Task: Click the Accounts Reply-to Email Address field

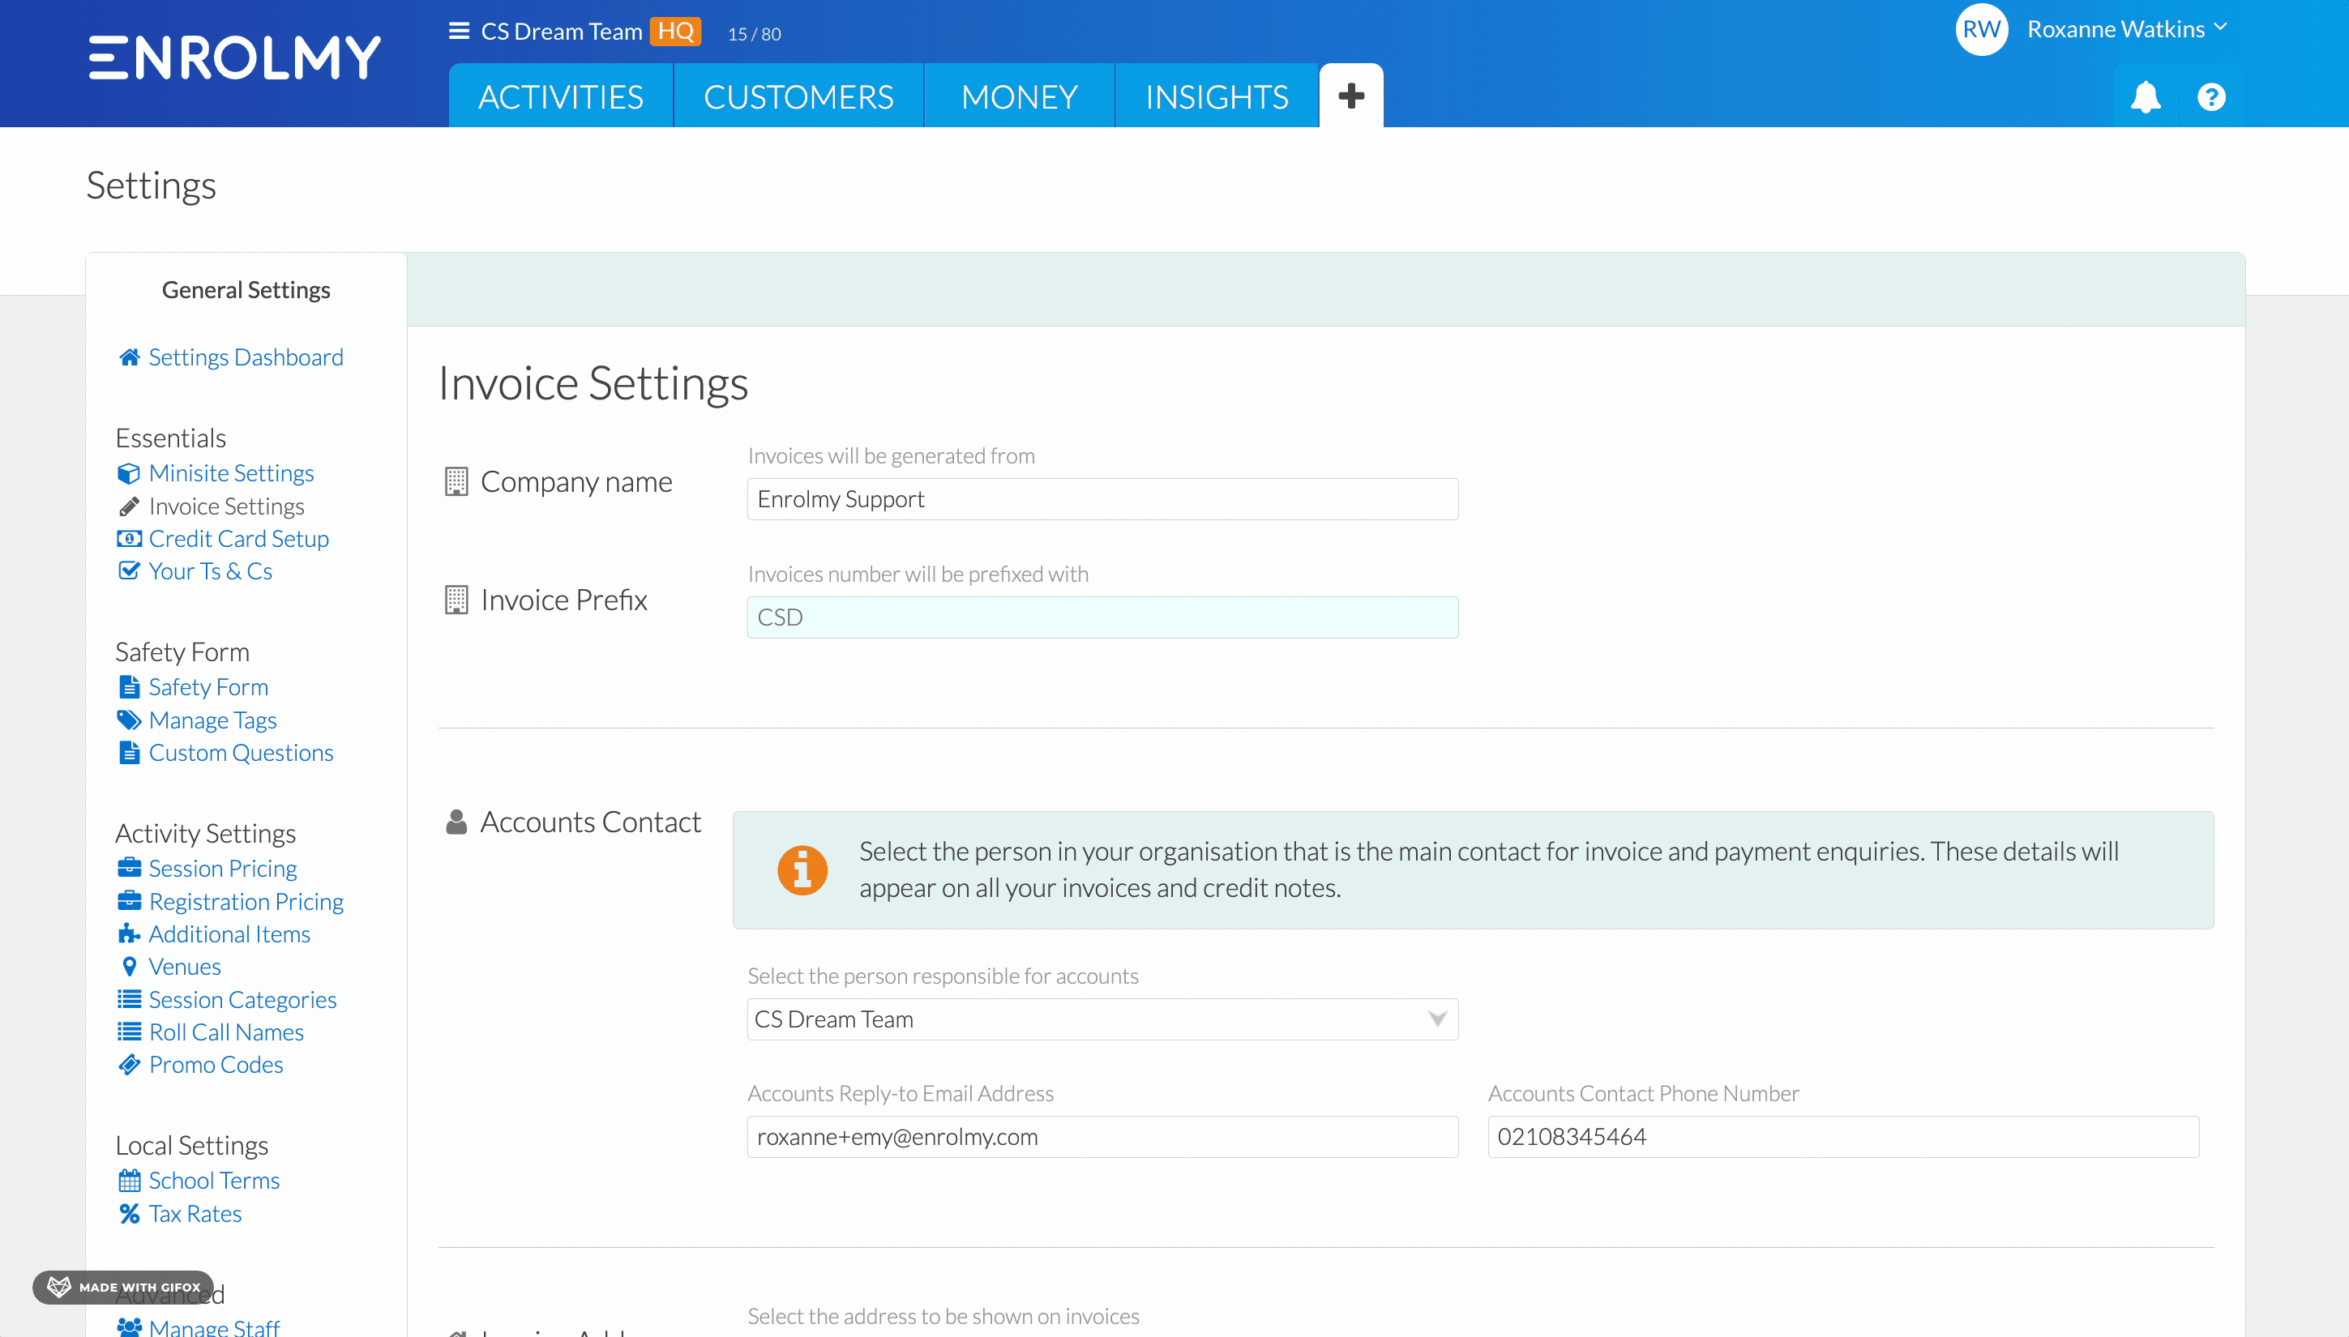Action: tap(1102, 1137)
